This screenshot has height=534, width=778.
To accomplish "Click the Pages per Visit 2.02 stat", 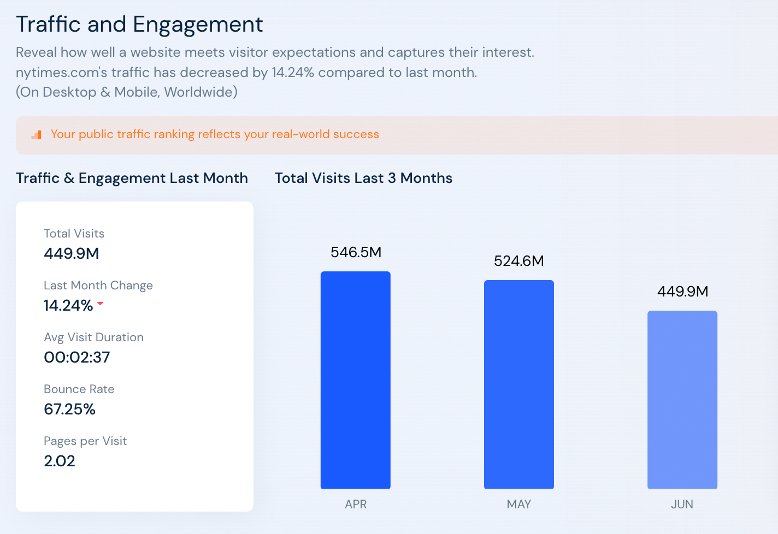I will (60, 461).
